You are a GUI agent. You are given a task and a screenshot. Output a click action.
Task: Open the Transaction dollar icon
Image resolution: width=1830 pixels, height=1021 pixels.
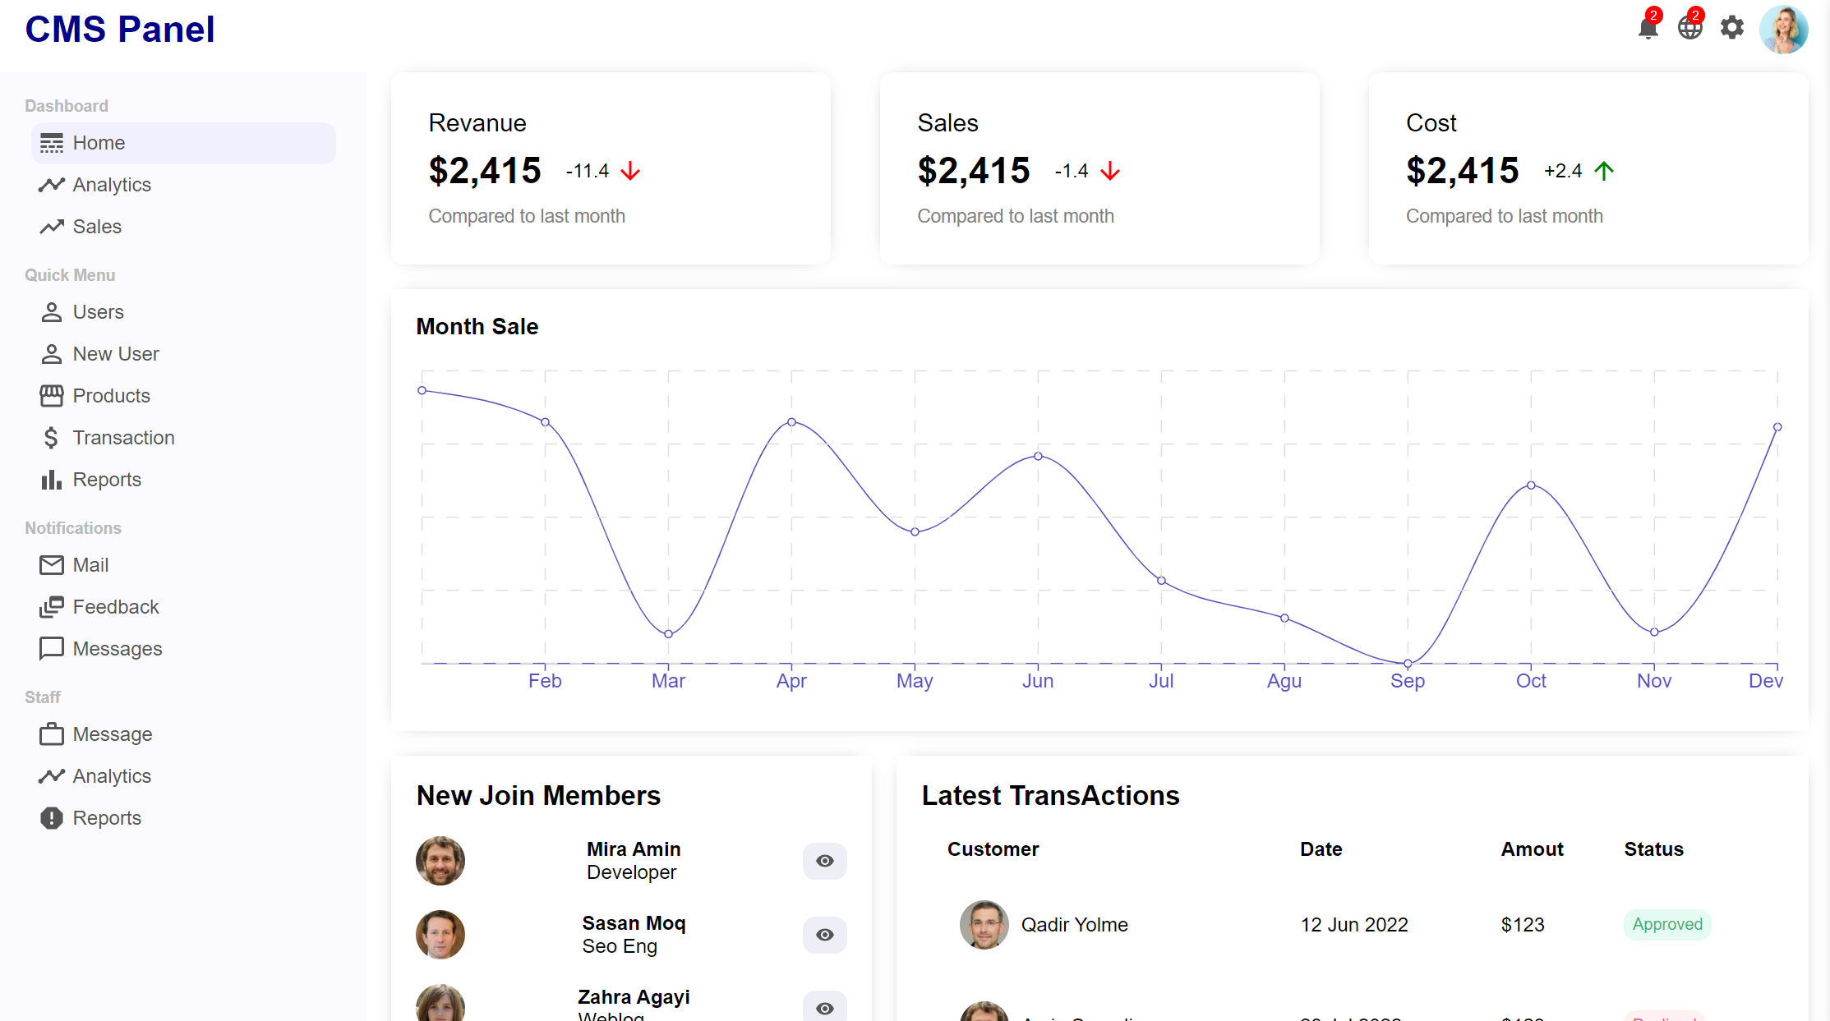point(51,437)
